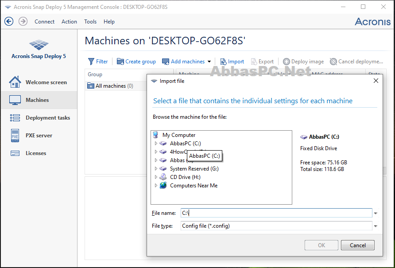Open the Licenses section

[x=39, y=153]
